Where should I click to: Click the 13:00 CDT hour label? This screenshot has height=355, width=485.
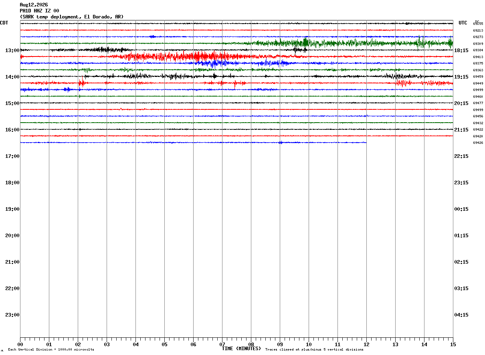(x=12, y=50)
